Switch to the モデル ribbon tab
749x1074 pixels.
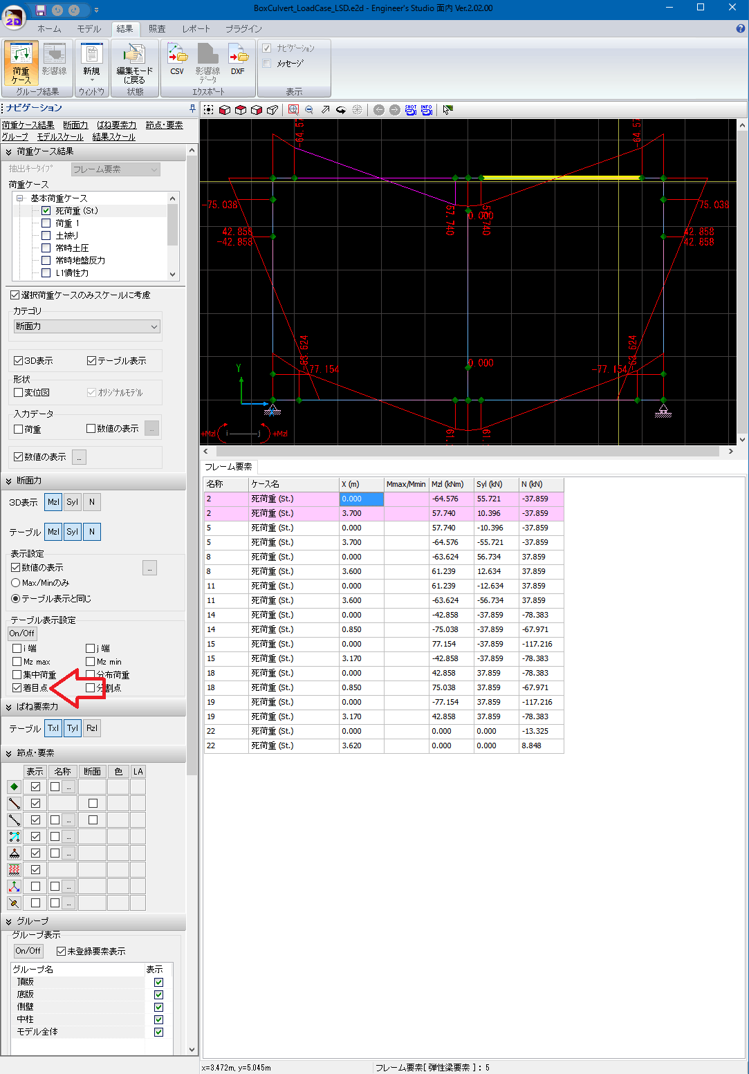point(89,29)
